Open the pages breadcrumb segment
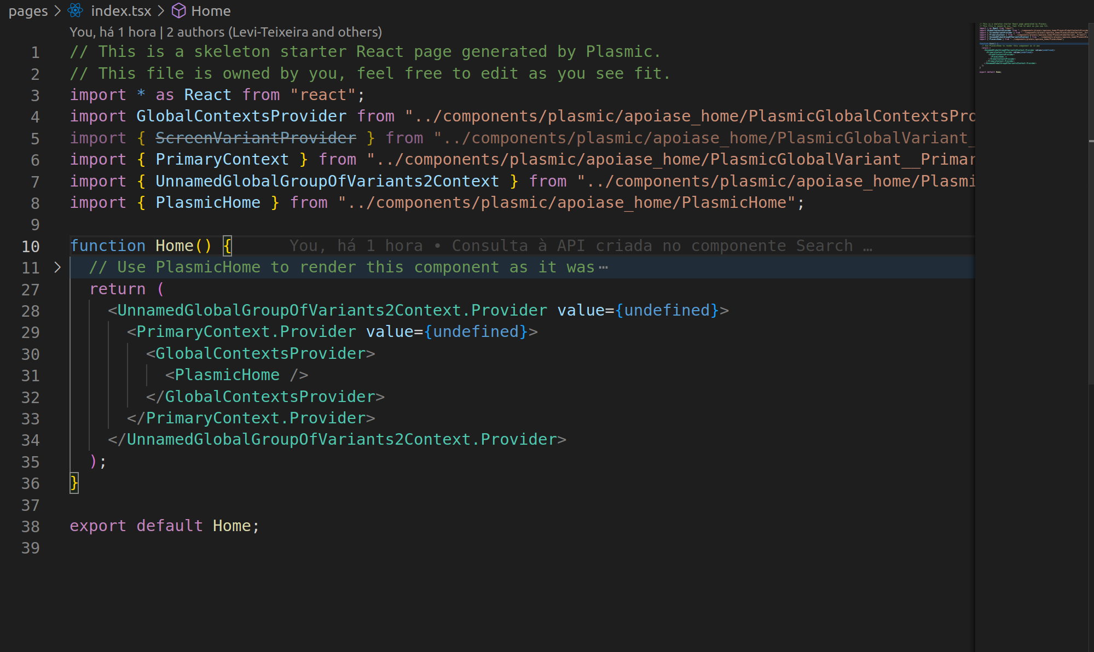 pyautogui.click(x=28, y=11)
